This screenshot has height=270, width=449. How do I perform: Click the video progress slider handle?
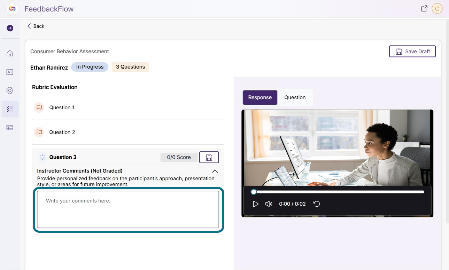(254, 192)
